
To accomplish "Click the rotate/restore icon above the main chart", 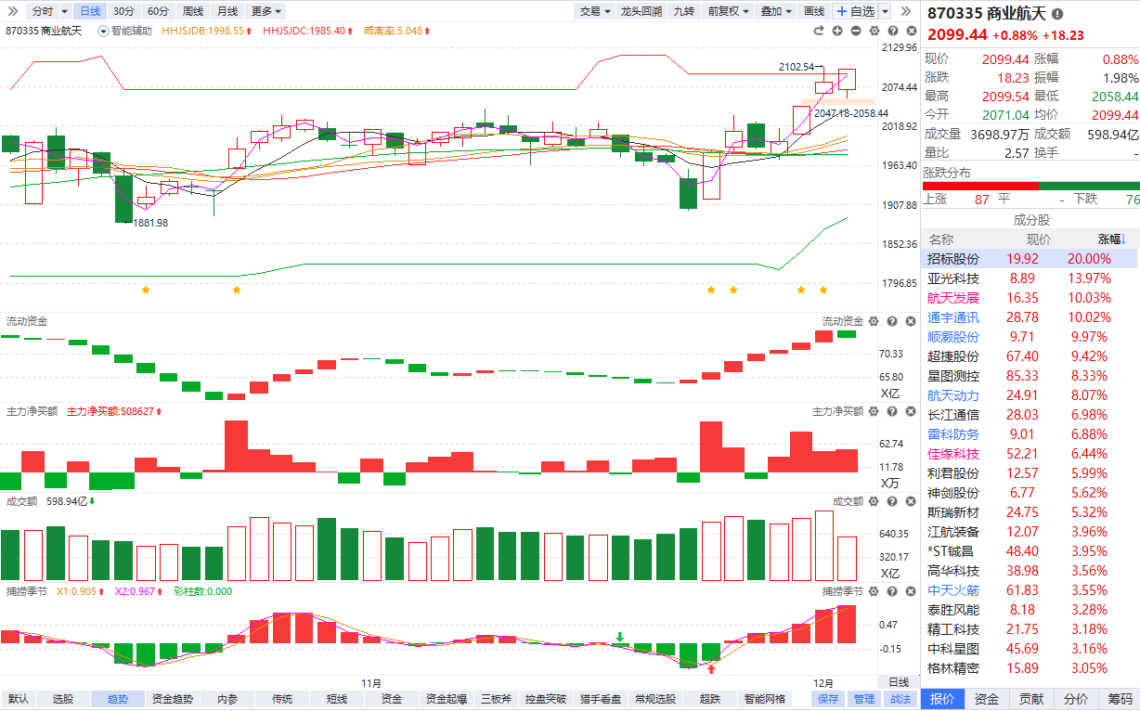I will point(819,31).
